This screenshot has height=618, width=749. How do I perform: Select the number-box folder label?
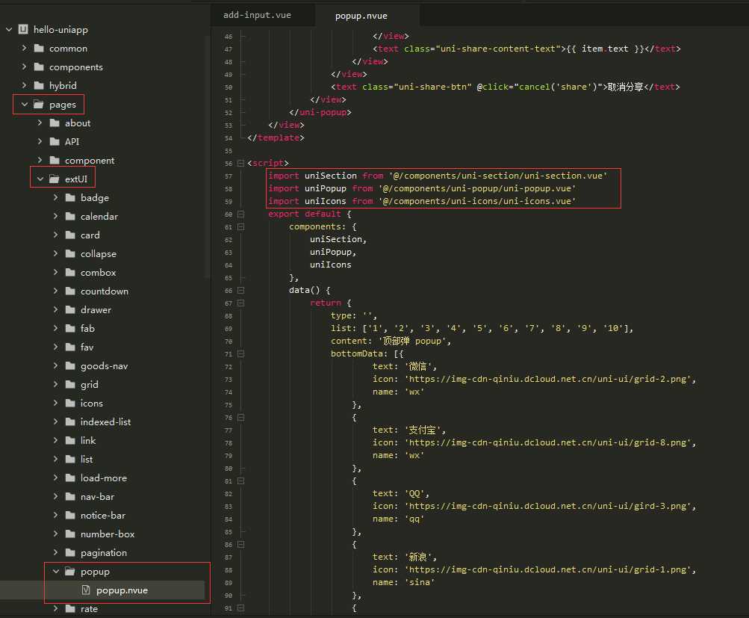[x=108, y=534]
